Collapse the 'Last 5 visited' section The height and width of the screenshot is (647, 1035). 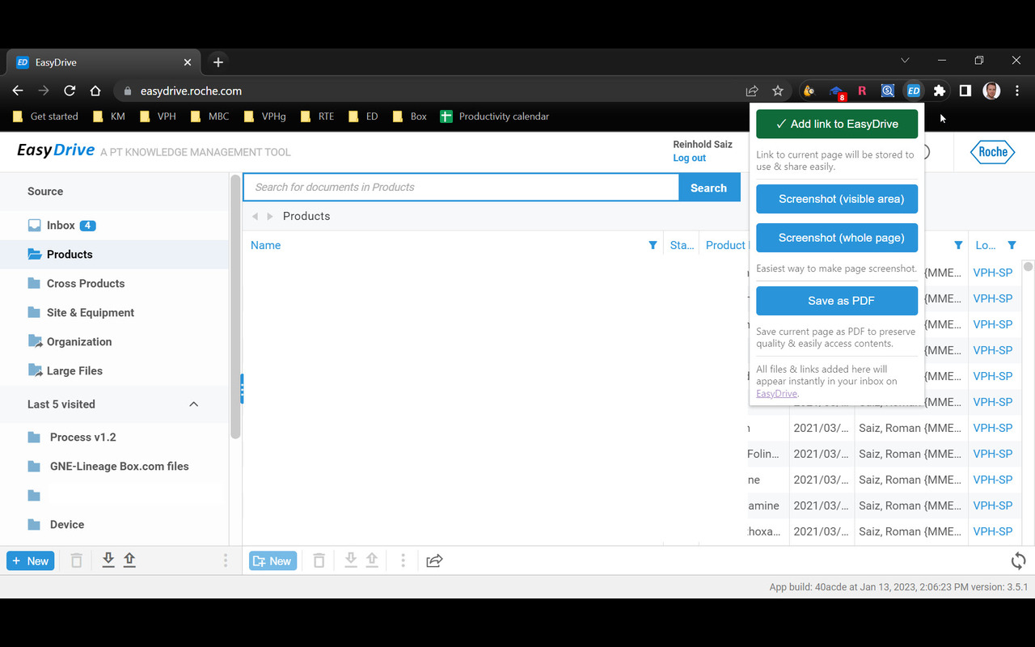pyautogui.click(x=193, y=404)
